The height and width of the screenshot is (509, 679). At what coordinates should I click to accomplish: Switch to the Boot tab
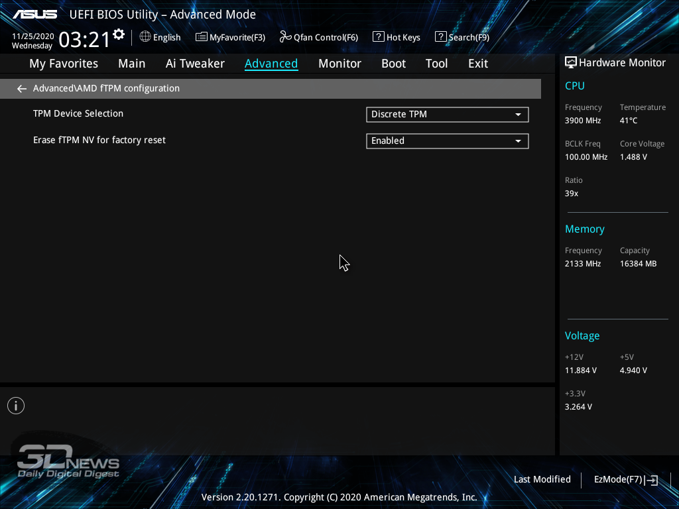[x=394, y=64]
